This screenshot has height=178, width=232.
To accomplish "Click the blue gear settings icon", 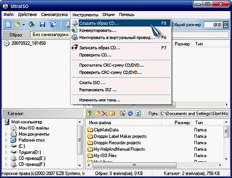I will click(x=130, y=114).
